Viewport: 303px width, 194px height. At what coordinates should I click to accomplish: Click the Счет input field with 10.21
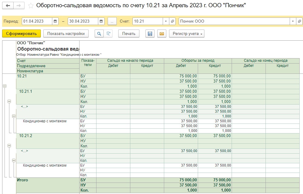[148, 21]
